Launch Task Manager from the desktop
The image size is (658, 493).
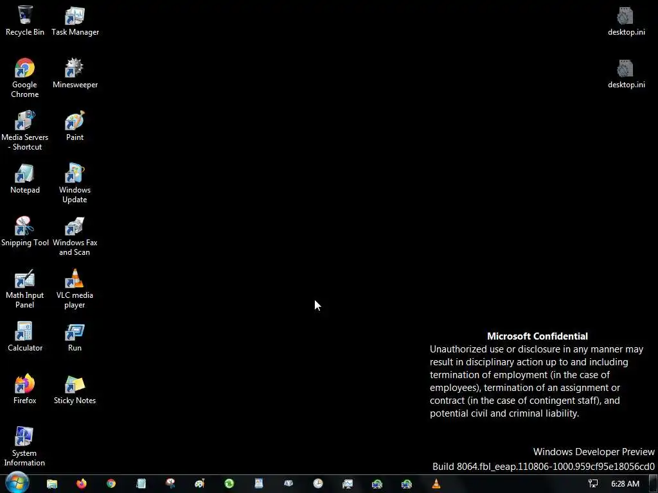75,21
